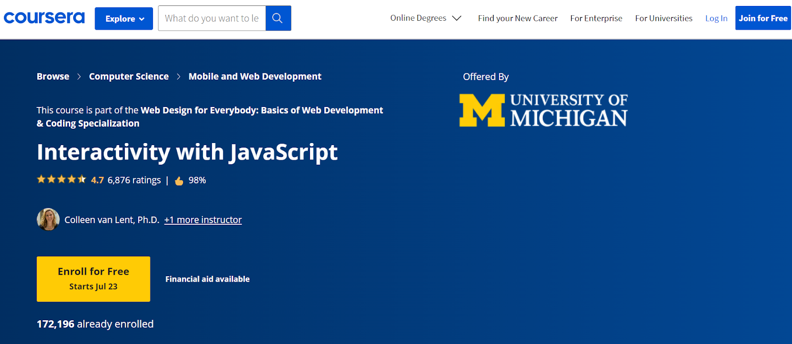
Task: Click into the search input field
Action: pyautogui.click(x=212, y=18)
